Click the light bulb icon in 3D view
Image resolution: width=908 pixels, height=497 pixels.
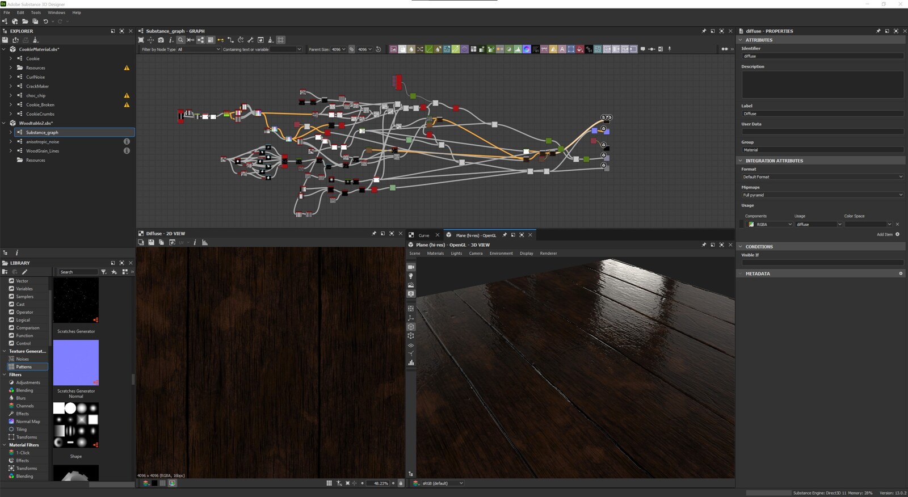pyautogui.click(x=411, y=276)
